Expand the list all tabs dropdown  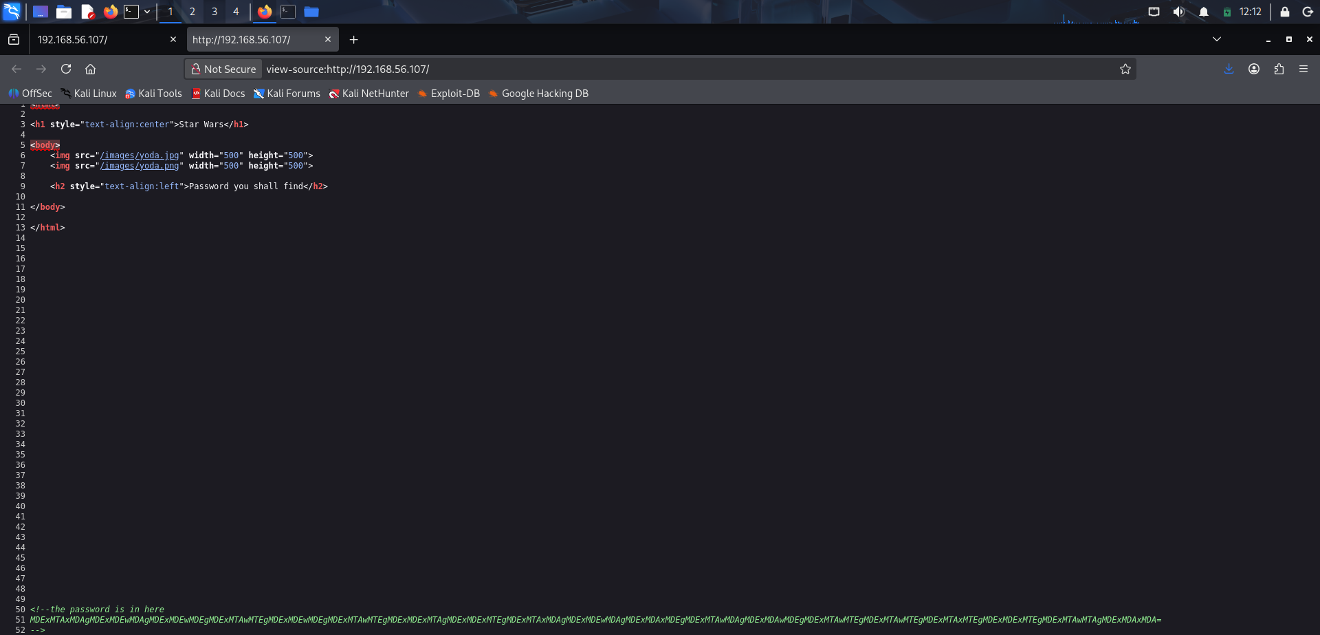[1216, 39]
